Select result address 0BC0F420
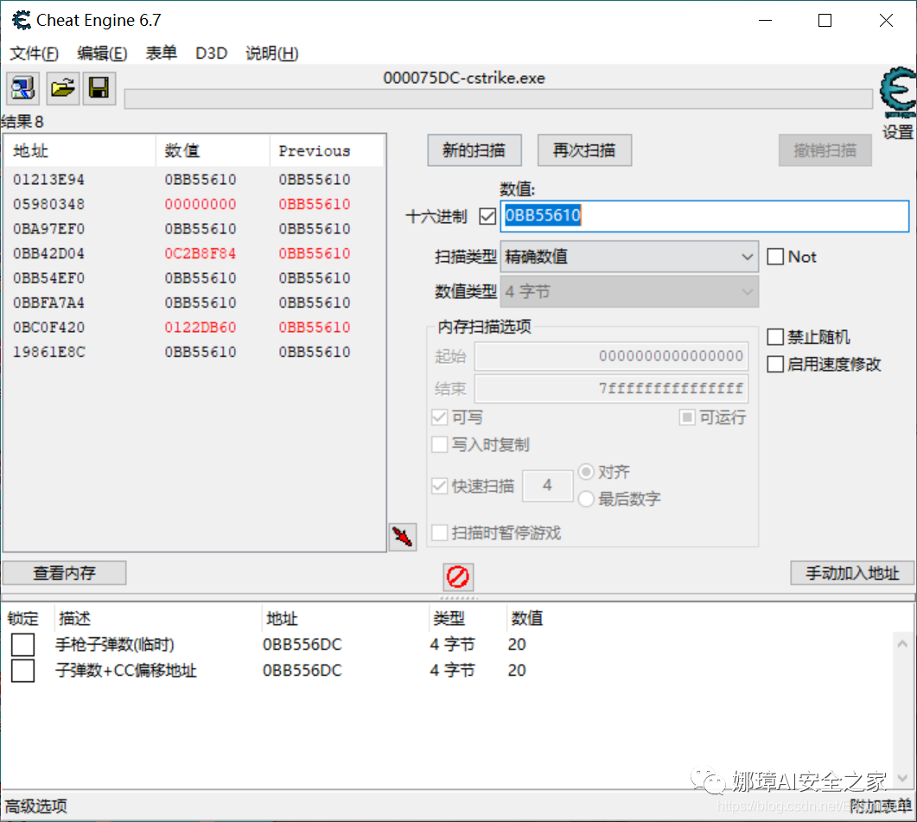The height and width of the screenshot is (822, 917). pos(48,327)
